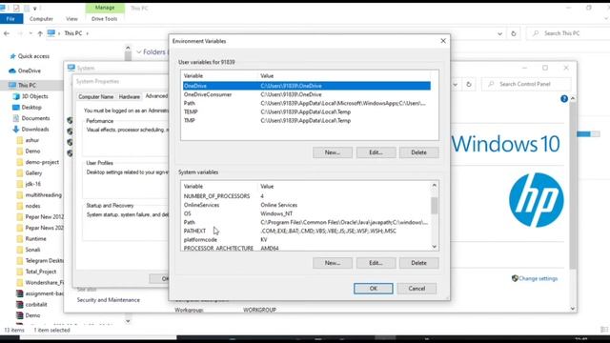Open the Explorer address bar history dropdown
This screenshot has height=343, width=610.
click(499, 33)
